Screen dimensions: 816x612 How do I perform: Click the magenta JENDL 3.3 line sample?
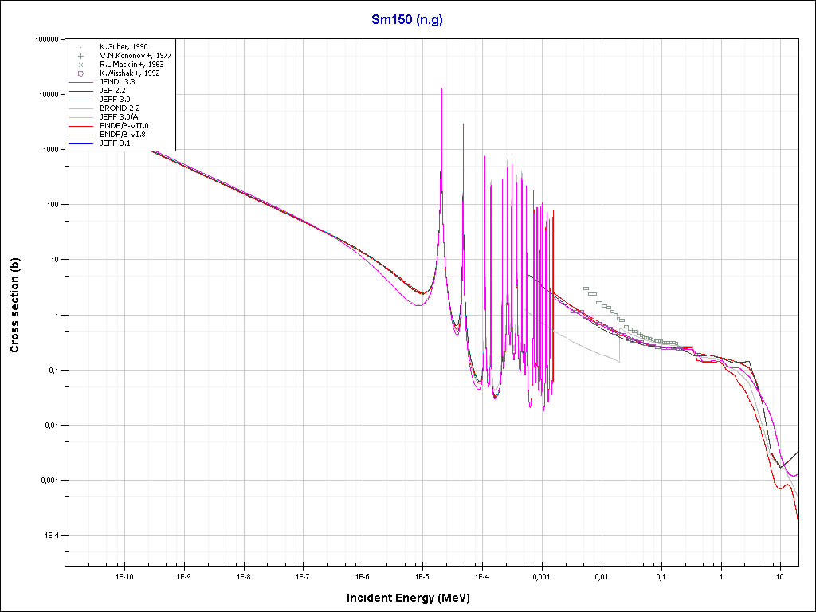point(80,82)
